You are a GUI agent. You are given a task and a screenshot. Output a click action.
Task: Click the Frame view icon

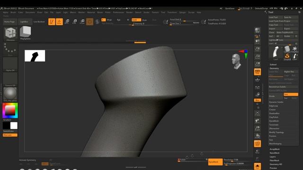tap(258, 113)
